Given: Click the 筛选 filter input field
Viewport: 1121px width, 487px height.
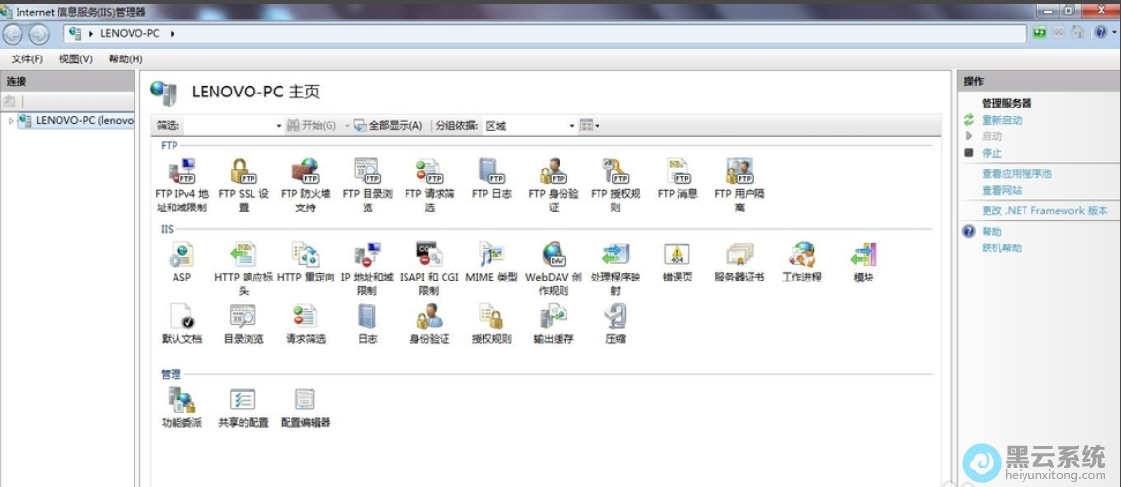Looking at the screenshot, I should coord(231,126).
